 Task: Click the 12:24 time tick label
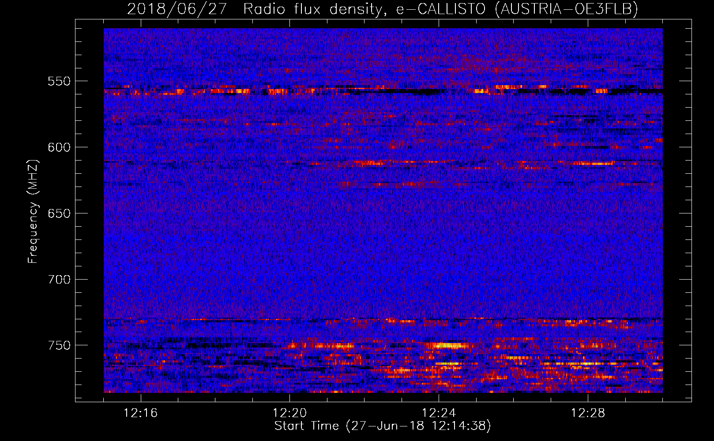click(x=439, y=413)
